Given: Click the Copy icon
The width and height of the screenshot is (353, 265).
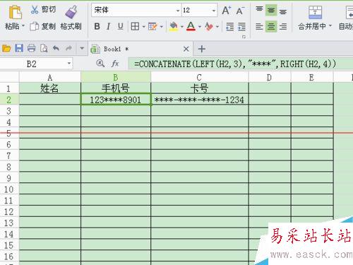Looking at the screenshot, I should tap(35, 26).
